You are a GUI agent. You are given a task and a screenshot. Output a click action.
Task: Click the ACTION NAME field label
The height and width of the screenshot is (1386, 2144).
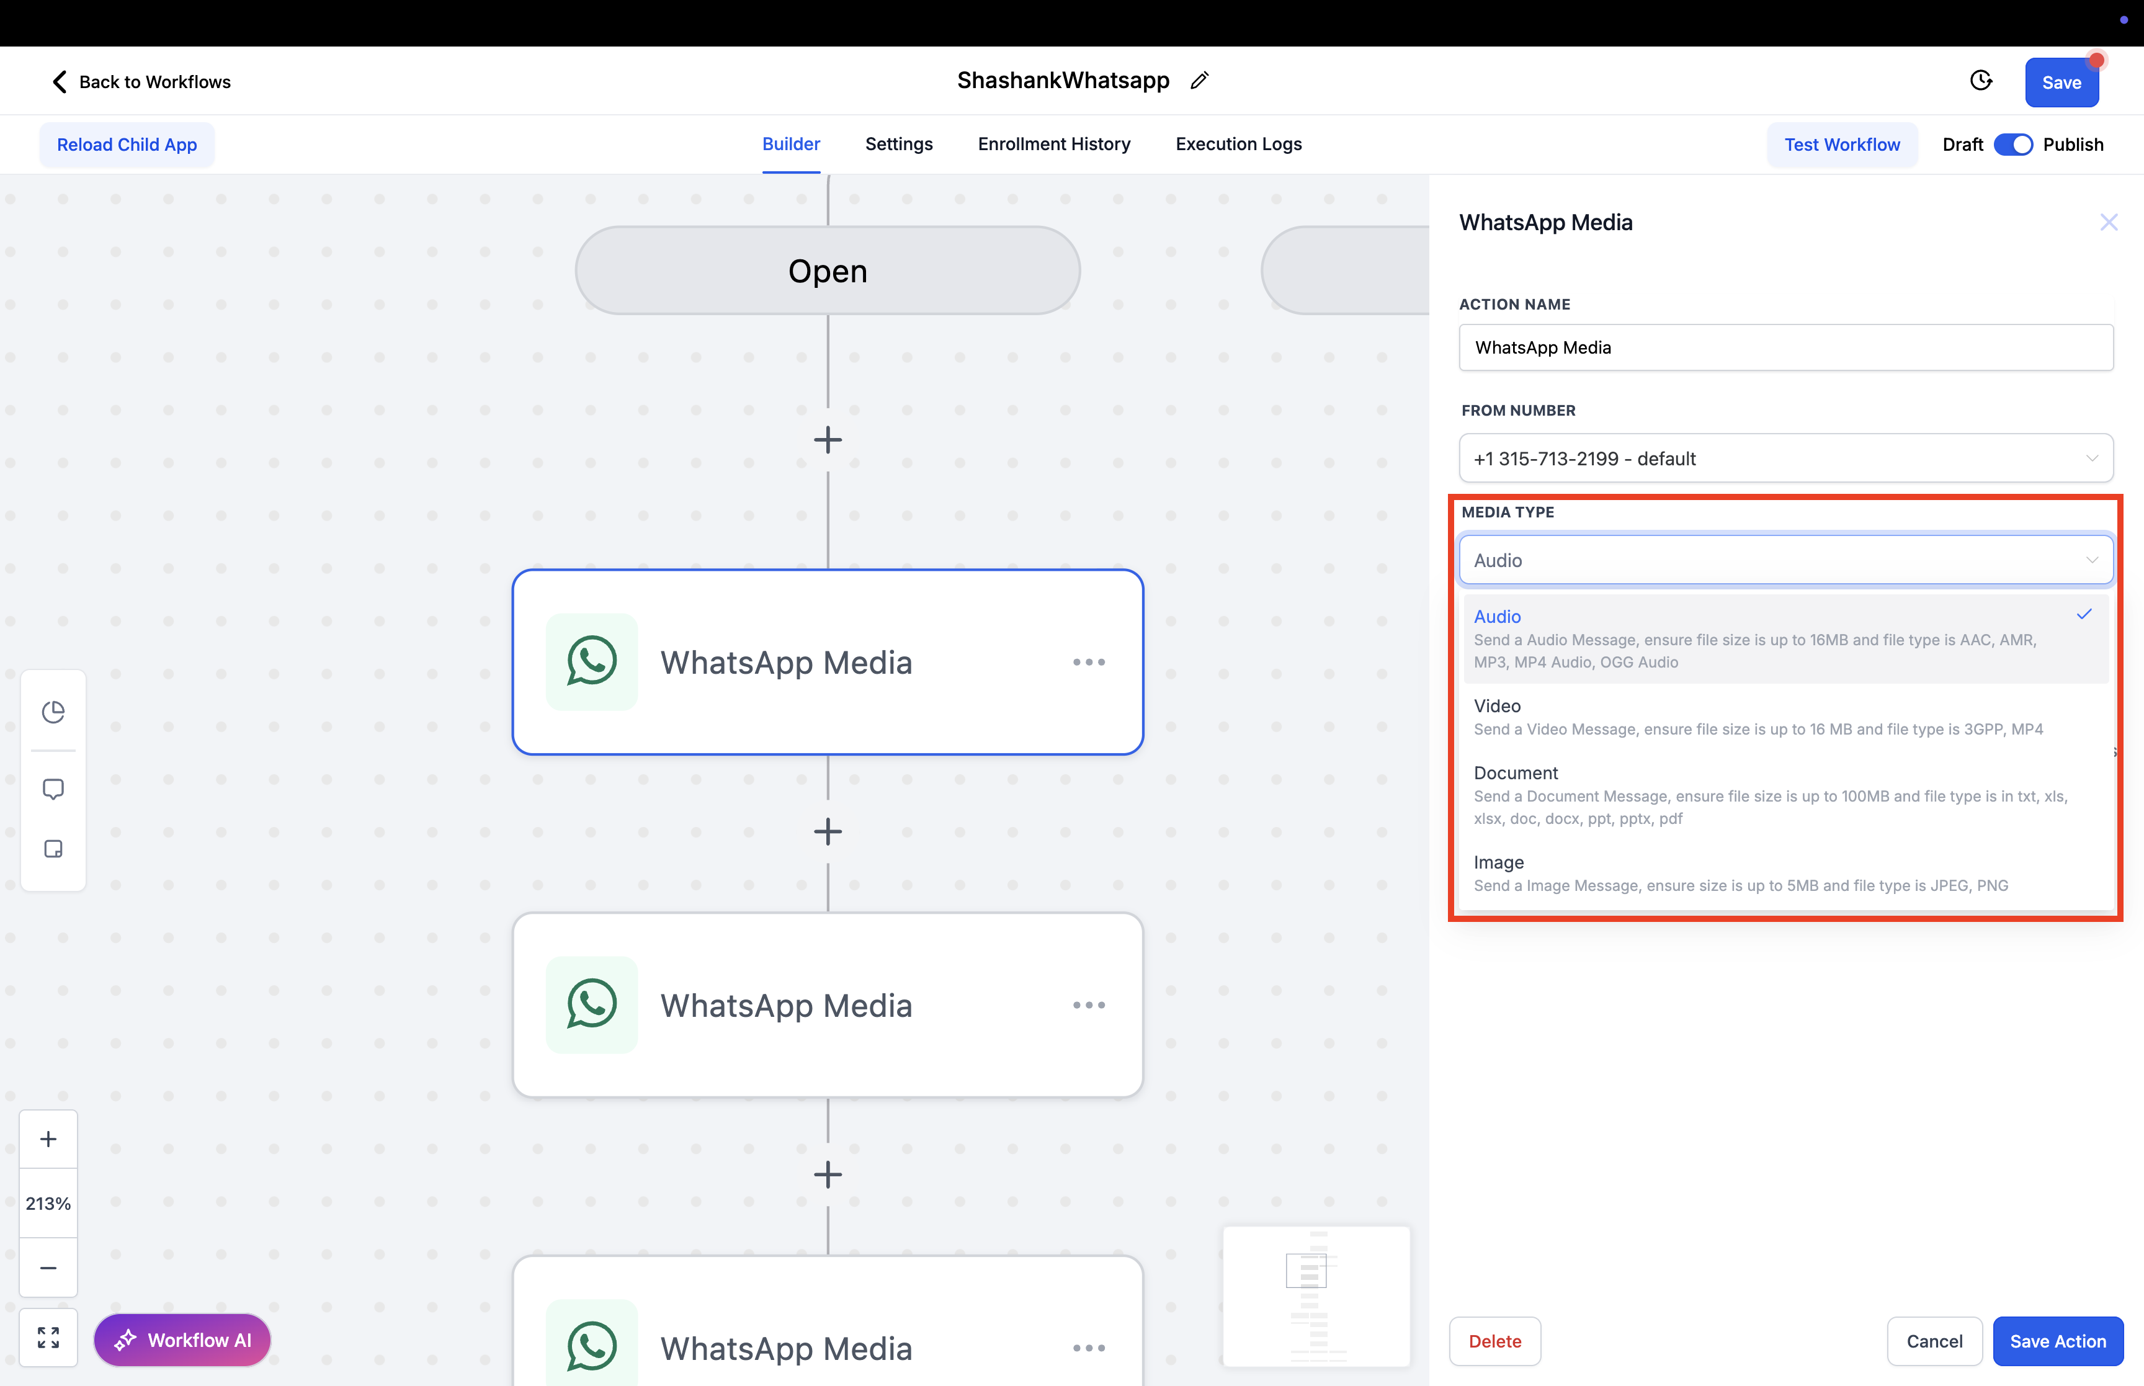pyautogui.click(x=1514, y=304)
